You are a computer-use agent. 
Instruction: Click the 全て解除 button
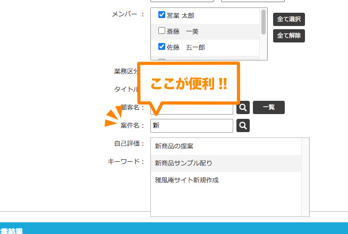[x=288, y=36]
